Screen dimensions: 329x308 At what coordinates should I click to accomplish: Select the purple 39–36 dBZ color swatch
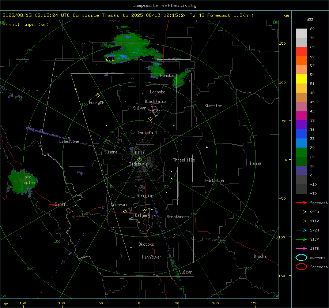pos(301,125)
